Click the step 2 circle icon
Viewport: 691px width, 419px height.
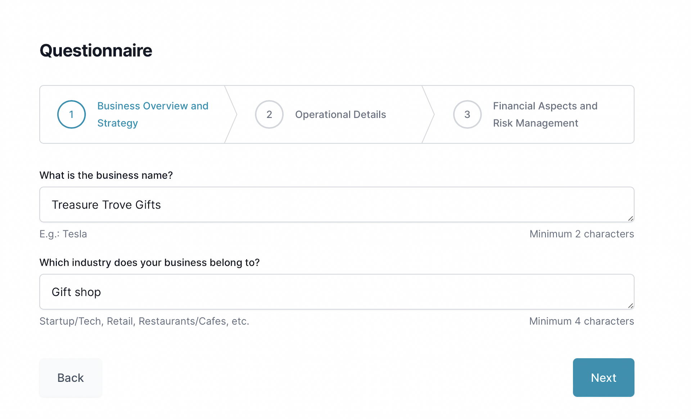tap(269, 114)
